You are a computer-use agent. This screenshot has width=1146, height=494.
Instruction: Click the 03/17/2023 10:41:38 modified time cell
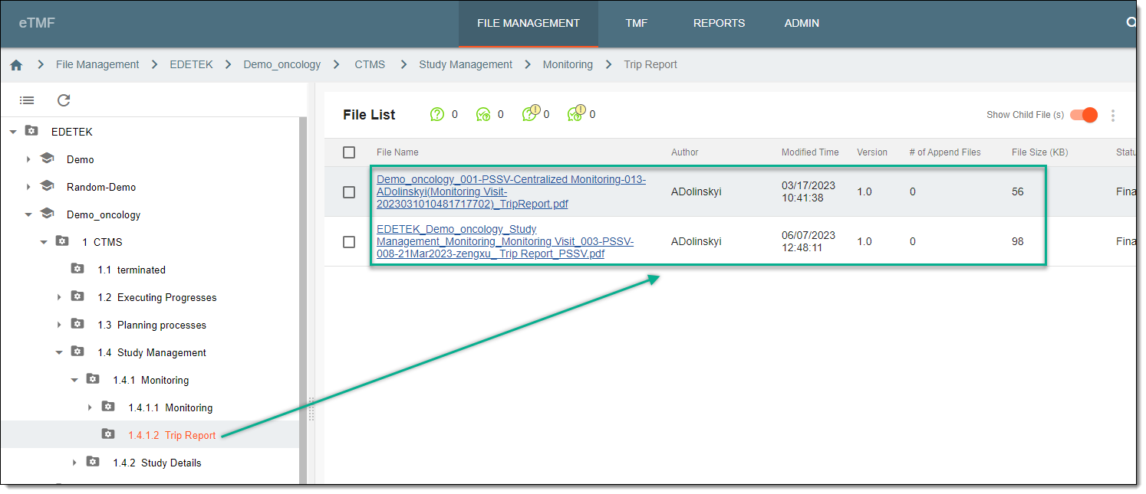[808, 191]
